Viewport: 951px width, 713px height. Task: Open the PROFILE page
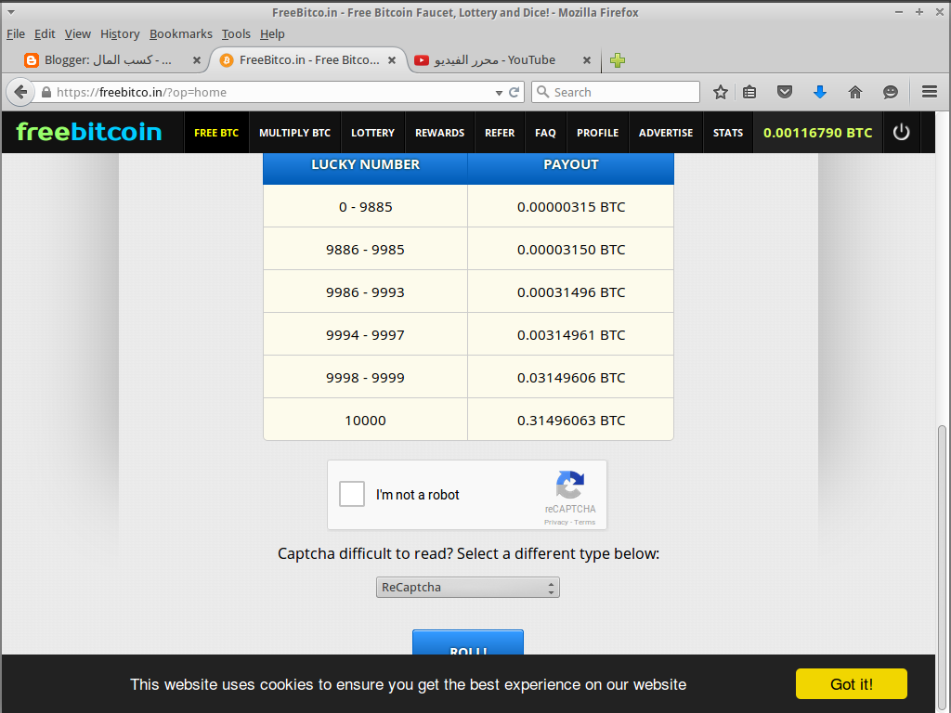pyautogui.click(x=597, y=132)
